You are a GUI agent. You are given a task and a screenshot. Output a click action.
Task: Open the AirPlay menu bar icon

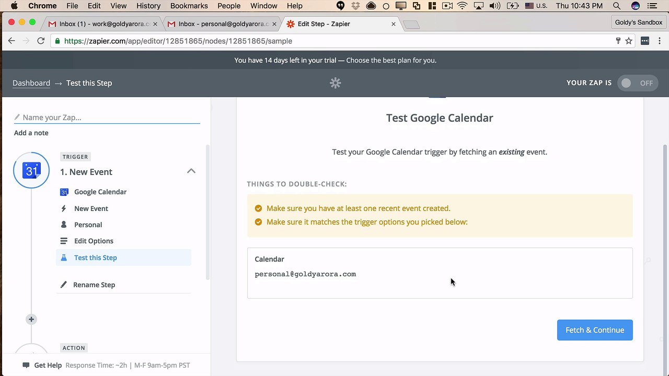(x=479, y=6)
